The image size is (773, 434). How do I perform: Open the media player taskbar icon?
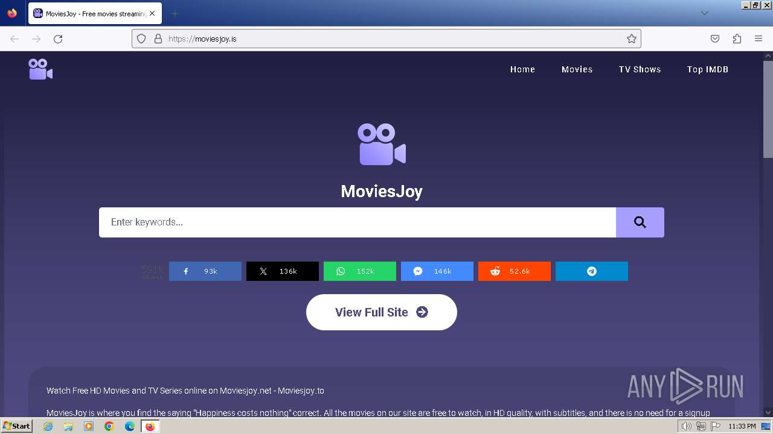[x=89, y=426]
